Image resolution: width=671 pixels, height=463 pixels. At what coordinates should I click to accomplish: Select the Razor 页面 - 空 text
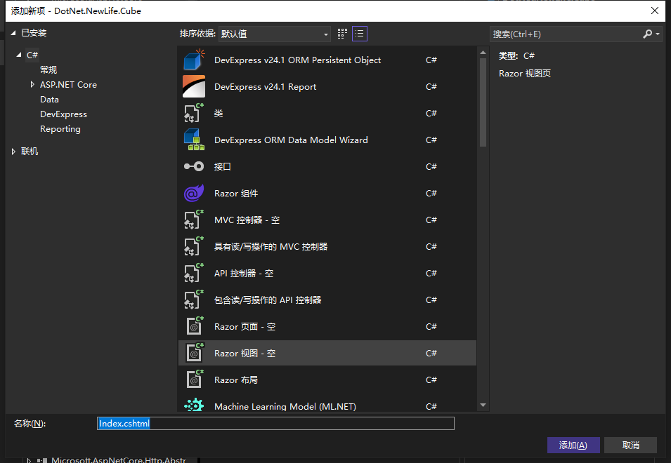point(245,326)
